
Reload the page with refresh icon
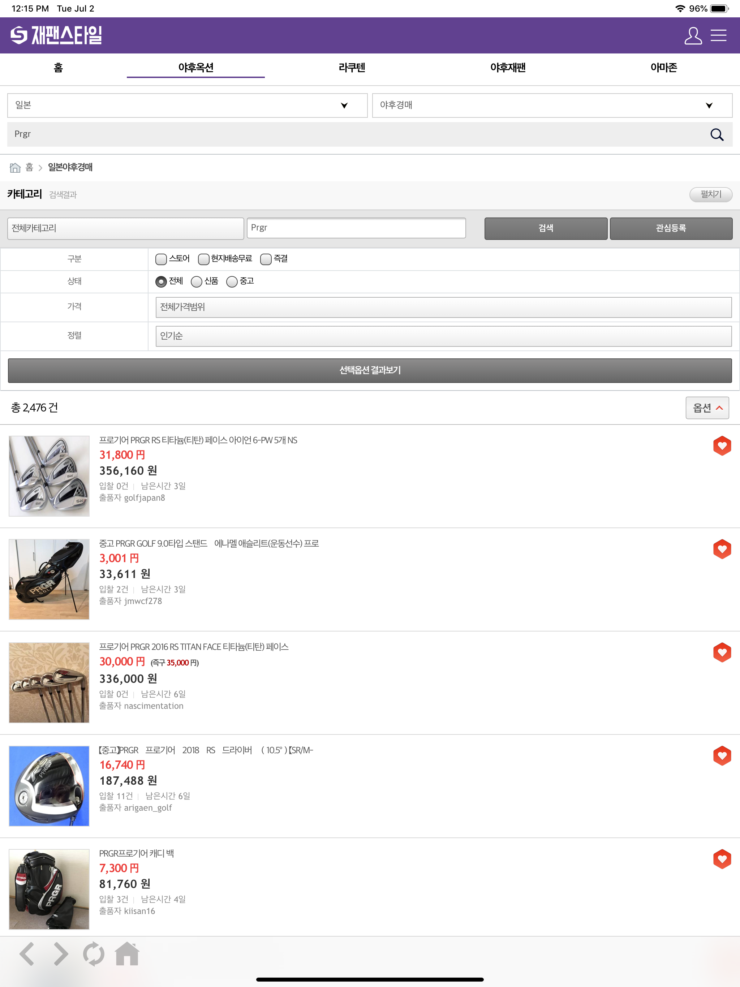94,954
